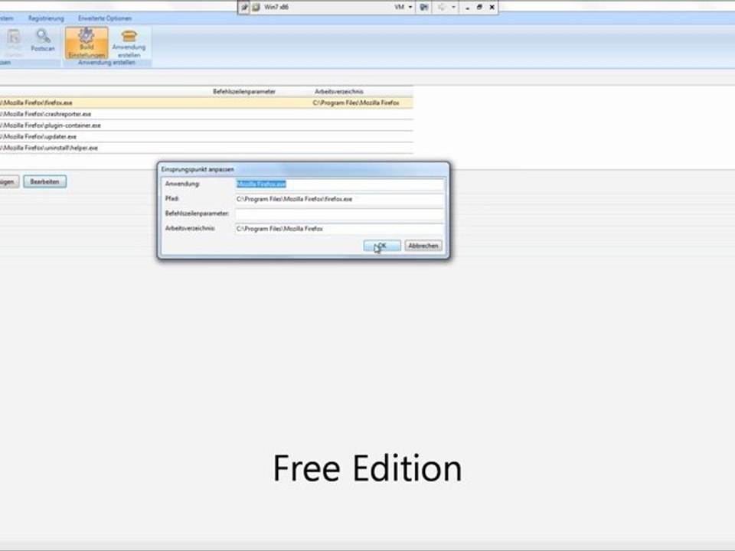Select the plugin-container.exe list row

206,125
